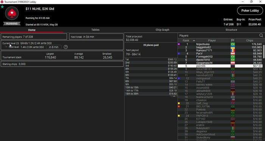This screenshot has height=141, width=265.
Task: Click the green star favorite icon
Action: tap(2, 7)
